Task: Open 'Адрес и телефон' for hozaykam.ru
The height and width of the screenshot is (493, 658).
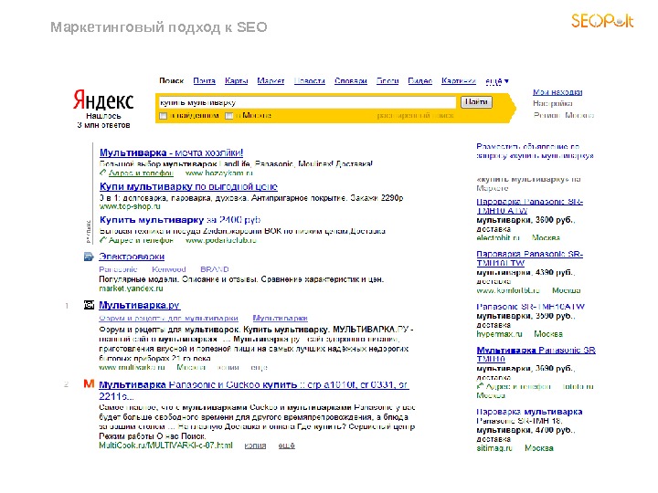Action: (x=141, y=173)
